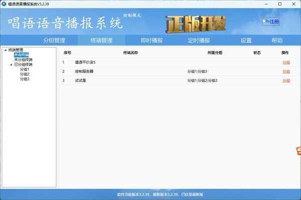Click 分组 link for 控制服务器

(286, 71)
